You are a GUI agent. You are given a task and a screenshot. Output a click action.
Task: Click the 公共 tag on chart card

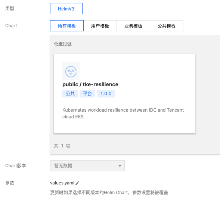[70, 94]
